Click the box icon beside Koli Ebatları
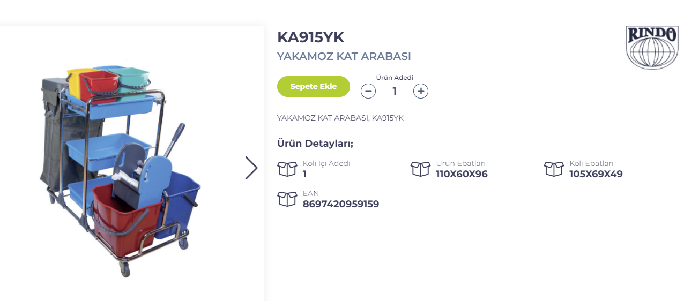 [x=554, y=169]
